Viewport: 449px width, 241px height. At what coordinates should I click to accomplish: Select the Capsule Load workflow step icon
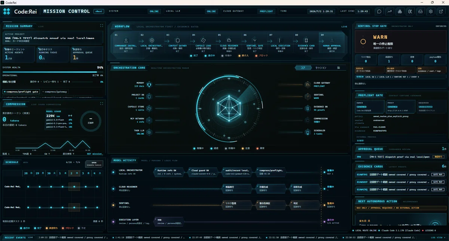pos(203,40)
